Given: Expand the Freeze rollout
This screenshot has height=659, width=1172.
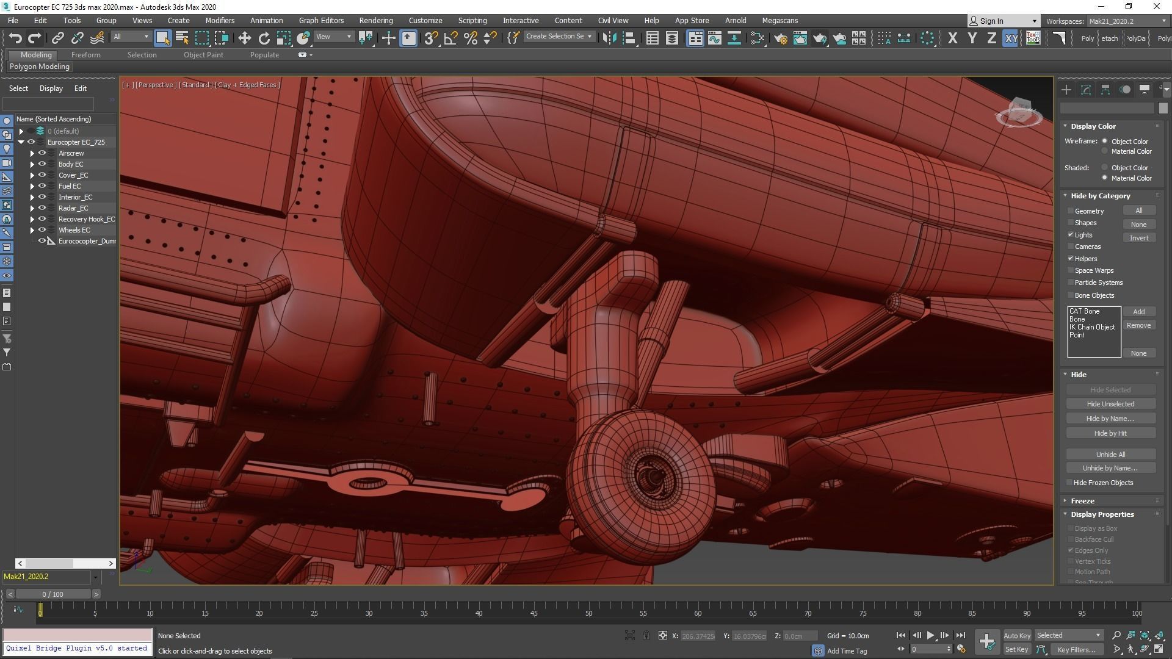Looking at the screenshot, I should coord(1082,501).
